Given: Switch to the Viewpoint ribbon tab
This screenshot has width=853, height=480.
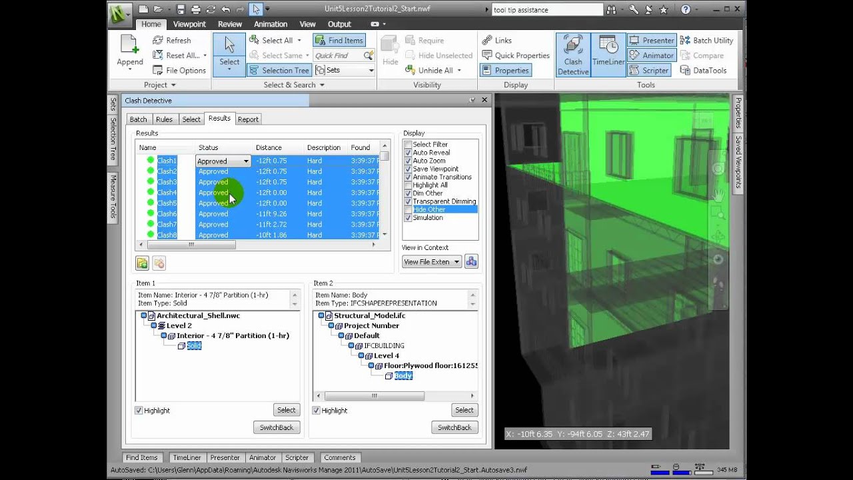Looking at the screenshot, I should pyautogui.click(x=189, y=24).
